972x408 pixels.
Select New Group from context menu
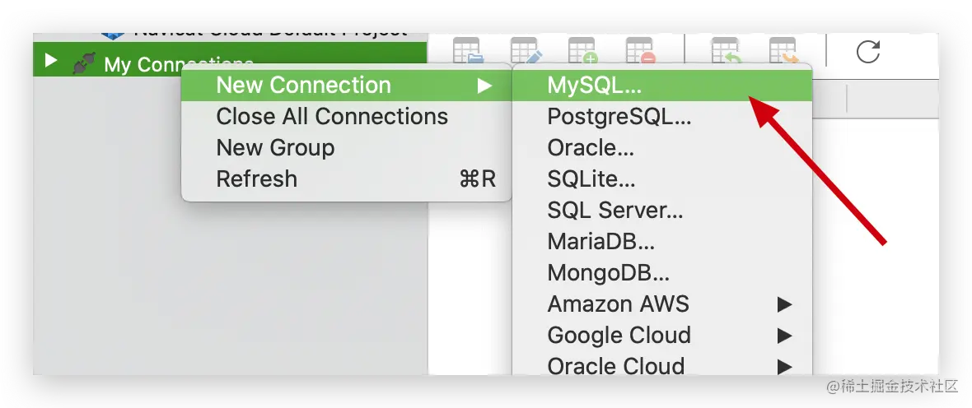[347, 147]
